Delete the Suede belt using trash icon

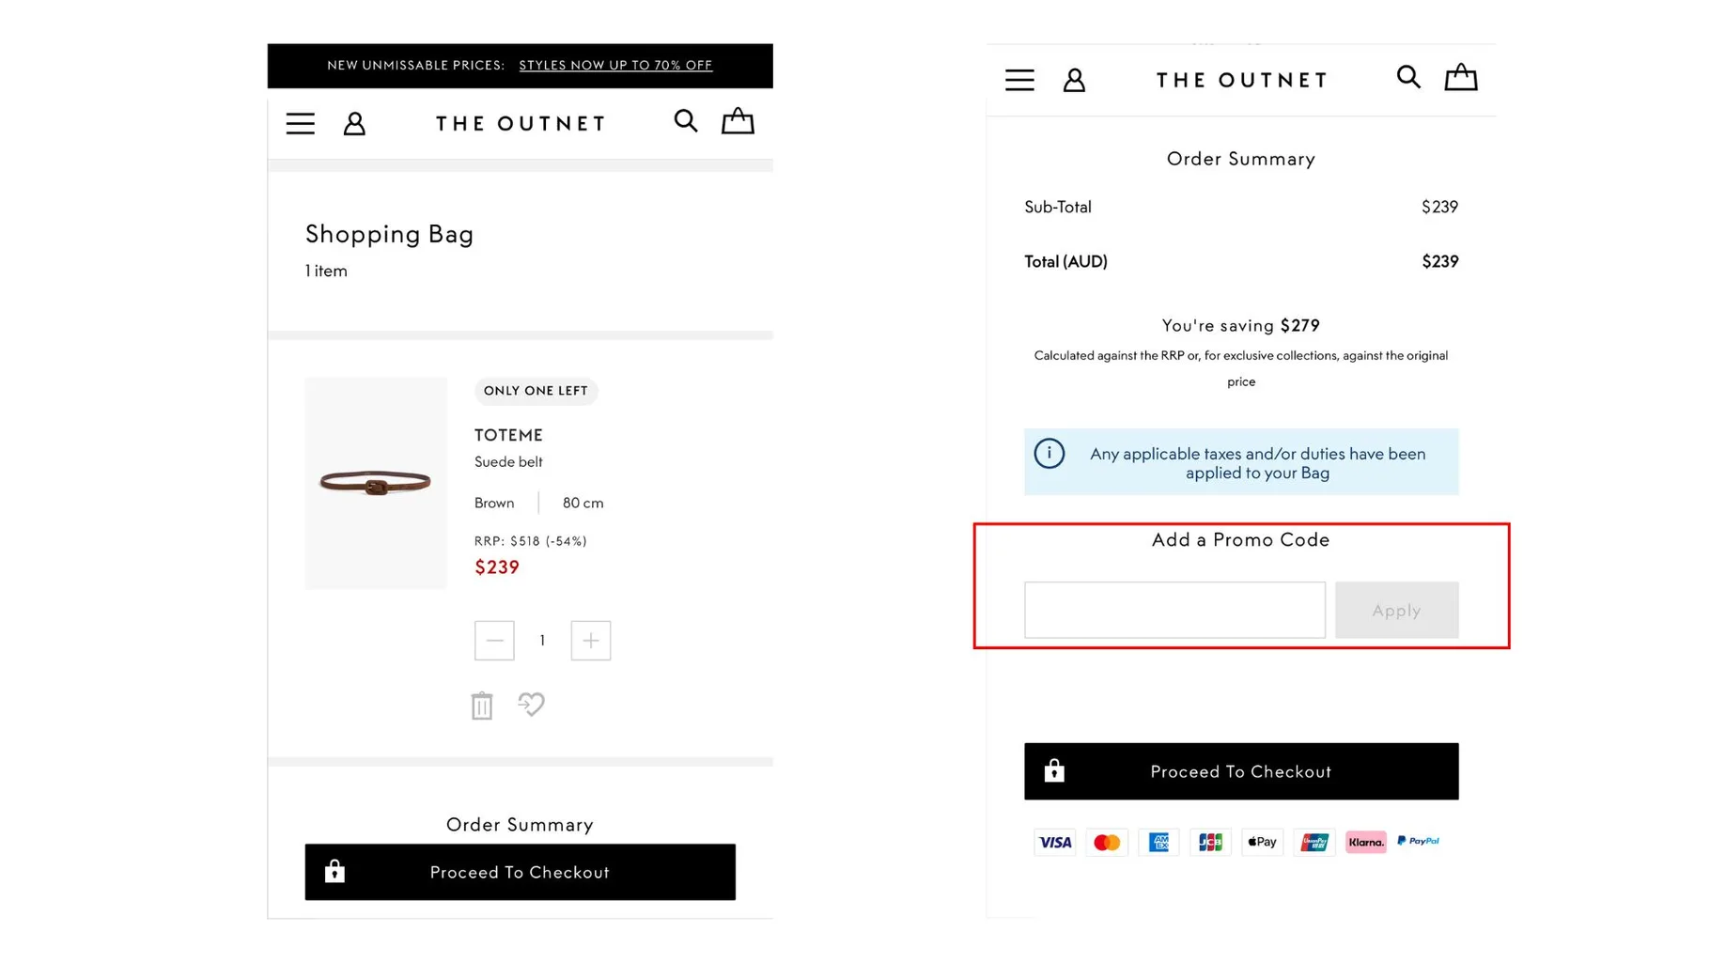click(482, 705)
